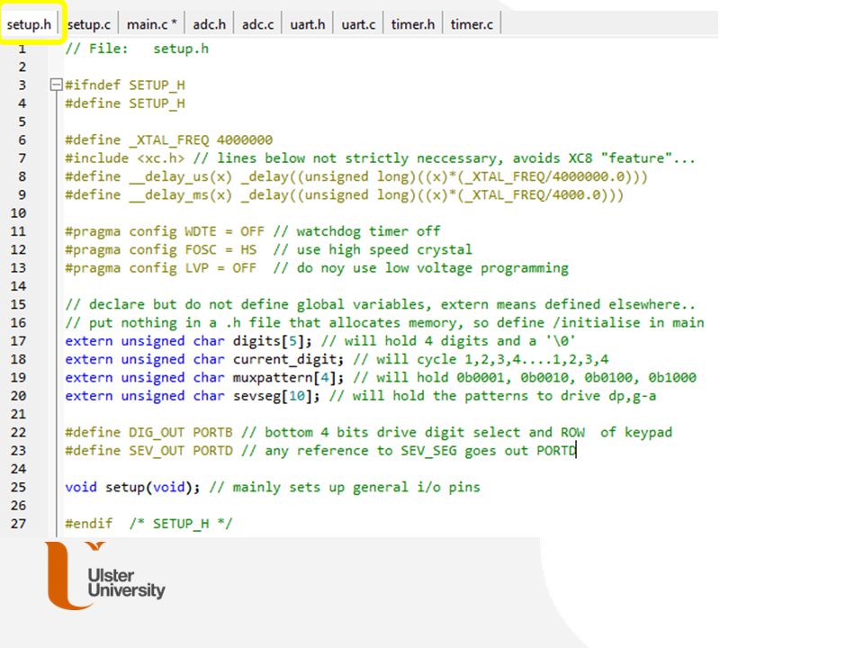Screen dimensions: 864x648
Task: Open the main.c * tab
Action: pos(151,24)
